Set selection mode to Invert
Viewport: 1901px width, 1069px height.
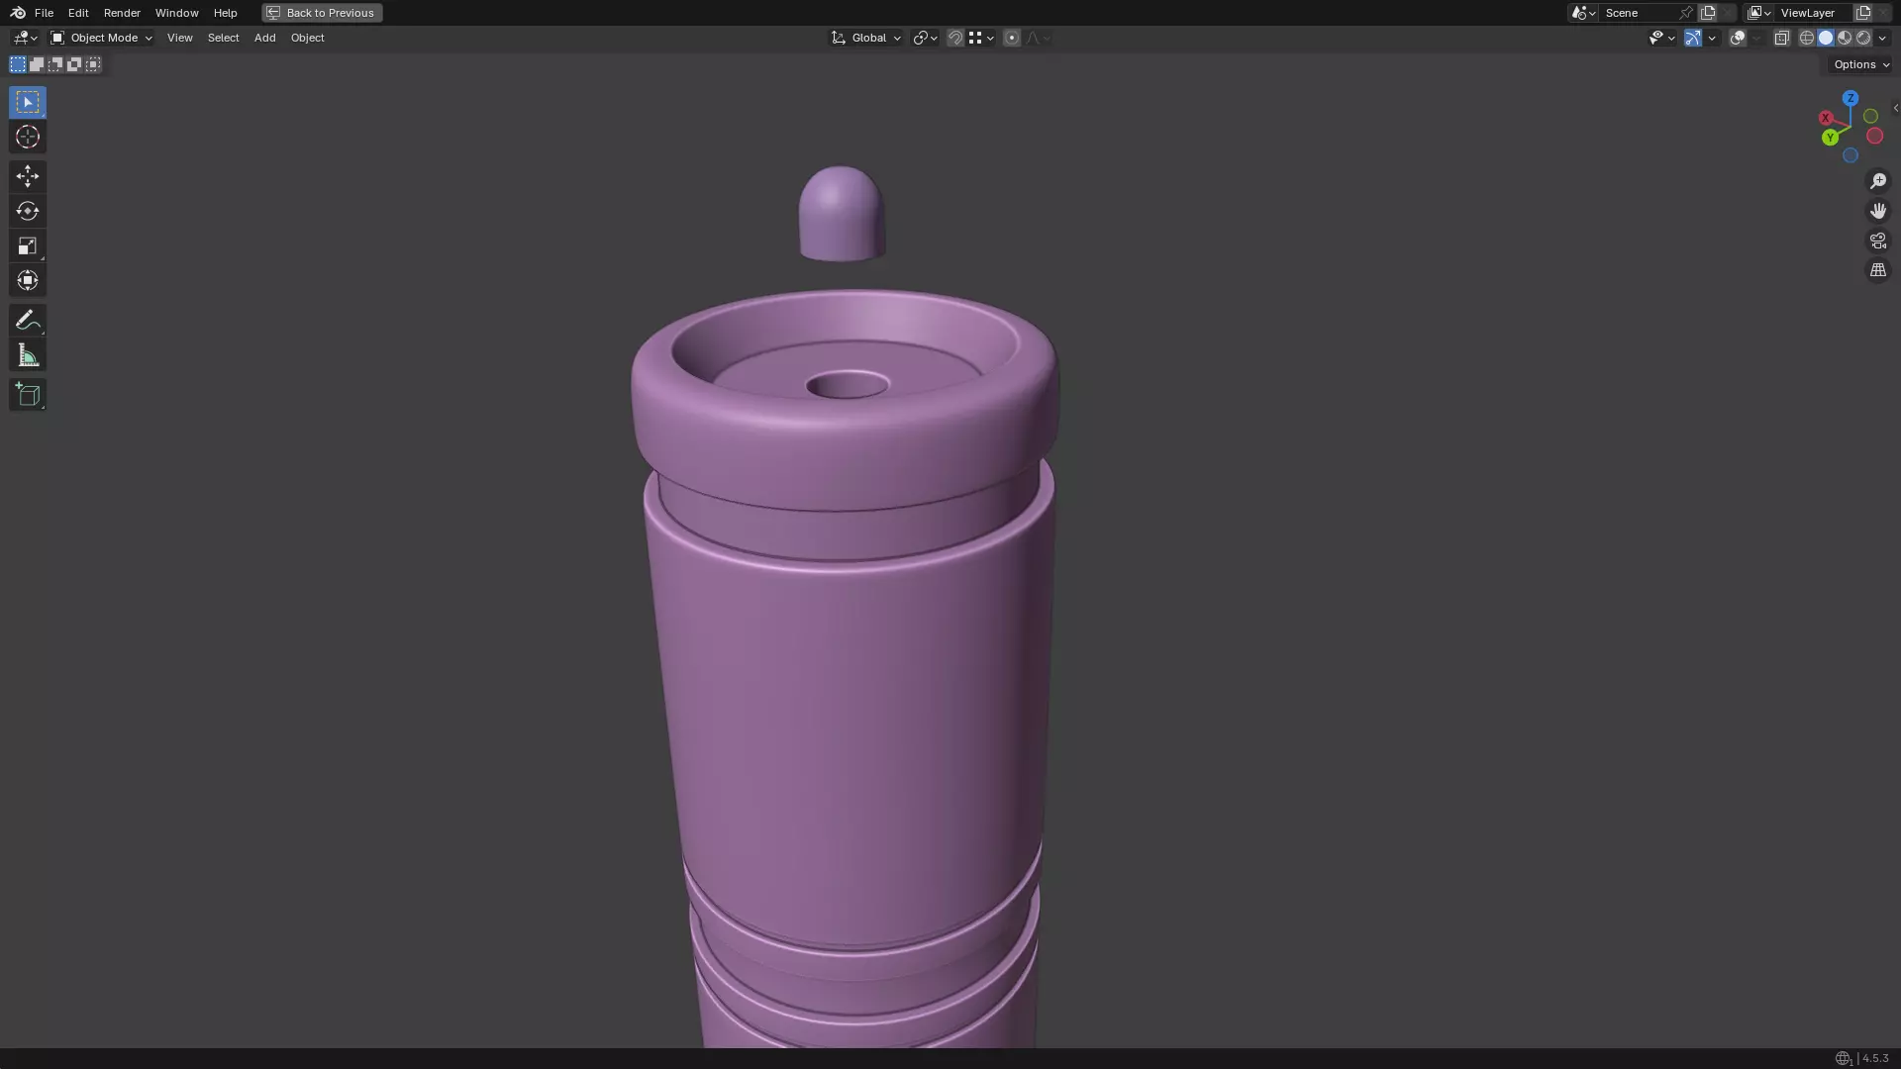click(x=74, y=64)
